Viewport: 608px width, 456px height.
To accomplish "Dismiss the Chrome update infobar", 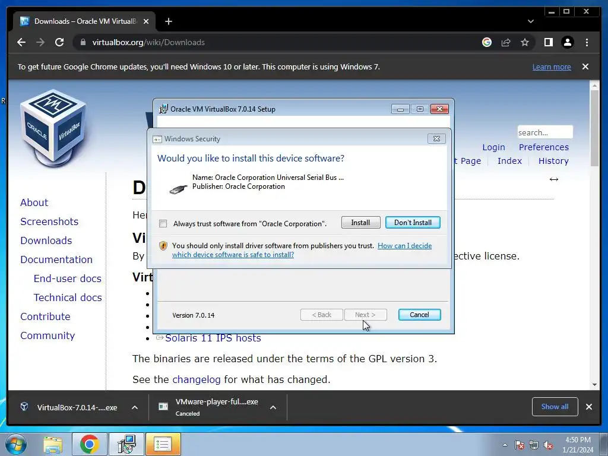I will [x=585, y=66].
